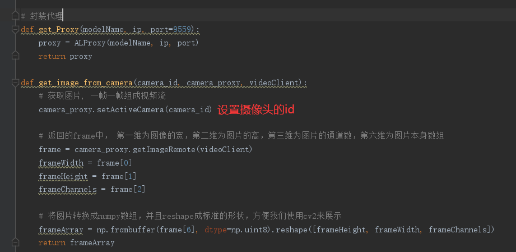Click the np.frombuffer call
The image size is (516, 252).
(125, 230)
